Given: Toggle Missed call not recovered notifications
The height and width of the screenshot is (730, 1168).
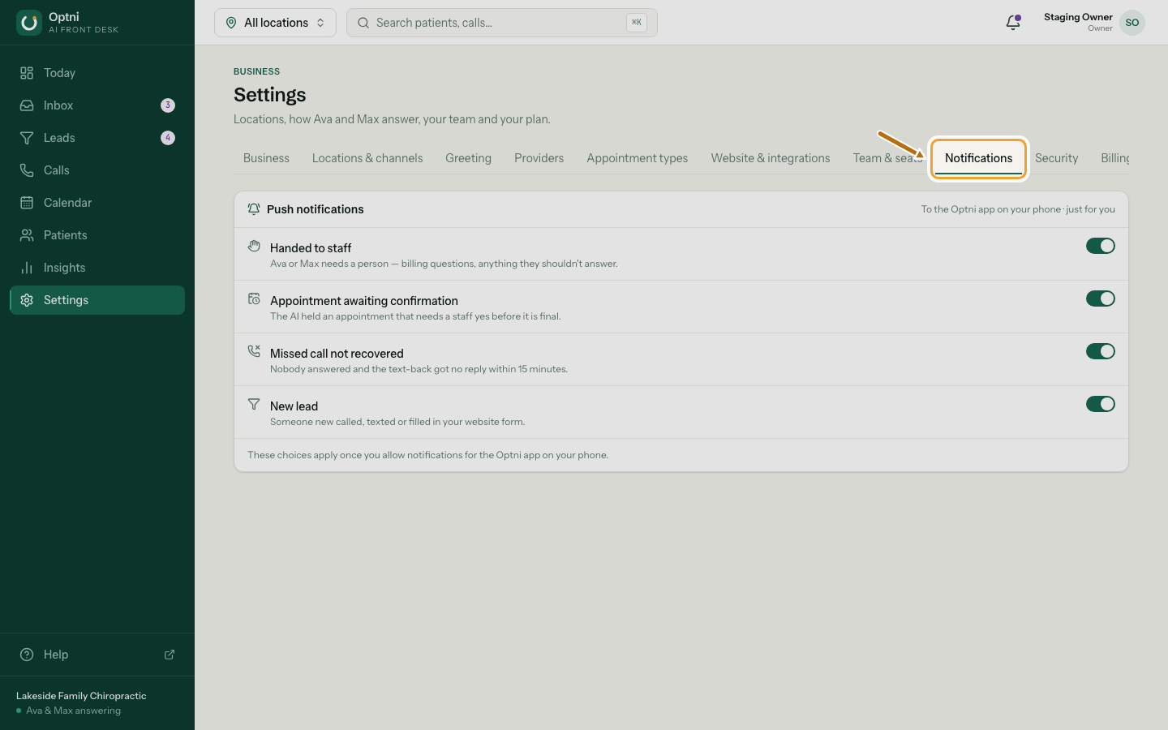Looking at the screenshot, I should point(1101,351).
